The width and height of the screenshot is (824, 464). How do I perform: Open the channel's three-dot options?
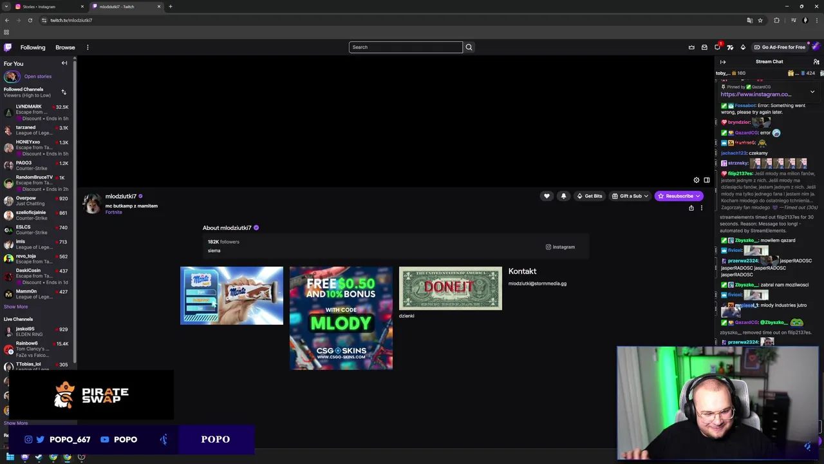coord(702,208)
